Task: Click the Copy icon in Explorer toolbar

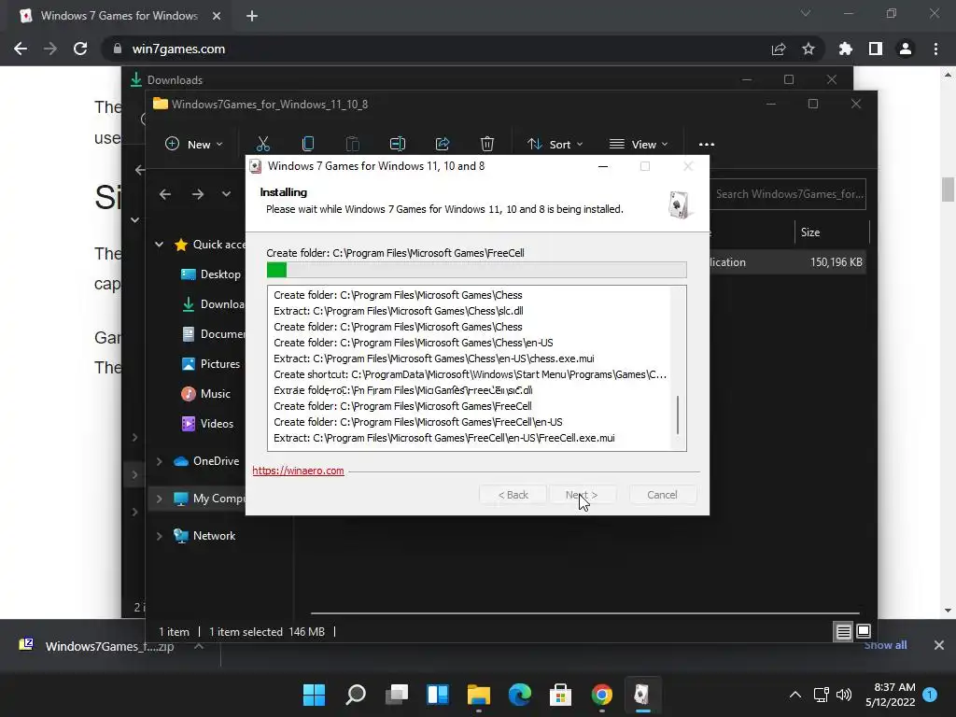Action: pos(308,144)
